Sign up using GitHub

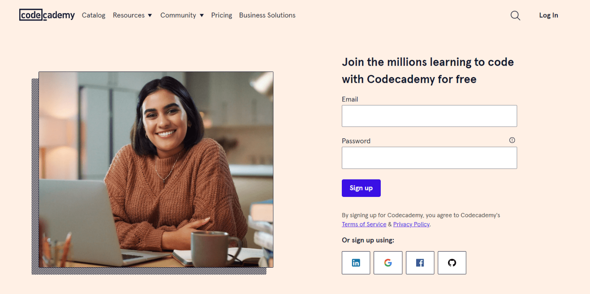452,263
